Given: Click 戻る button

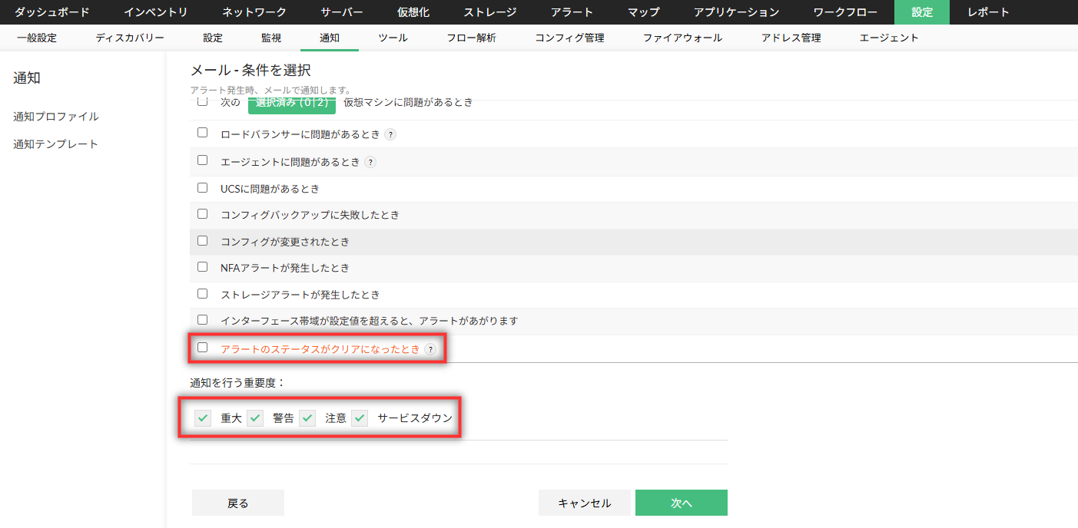Looking at the screenshot, I should [x=238, y=503].
